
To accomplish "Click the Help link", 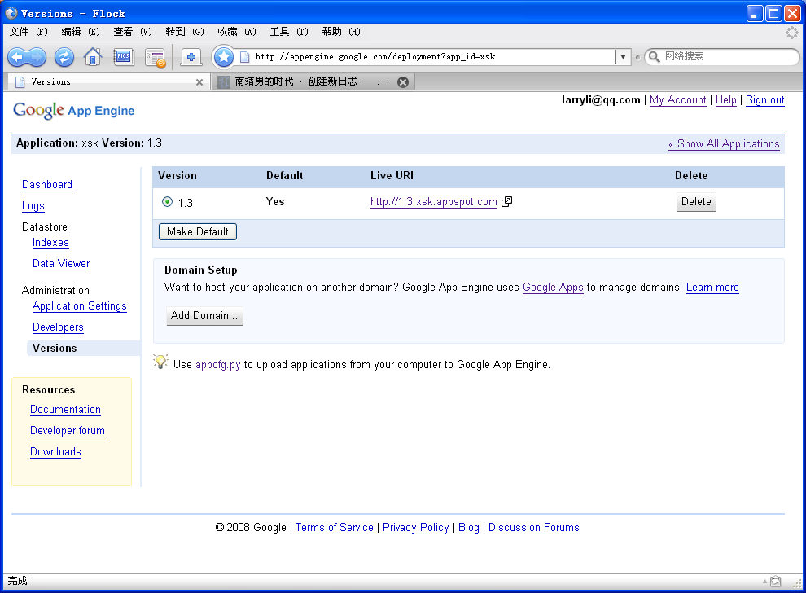I will tap(726, 99).
